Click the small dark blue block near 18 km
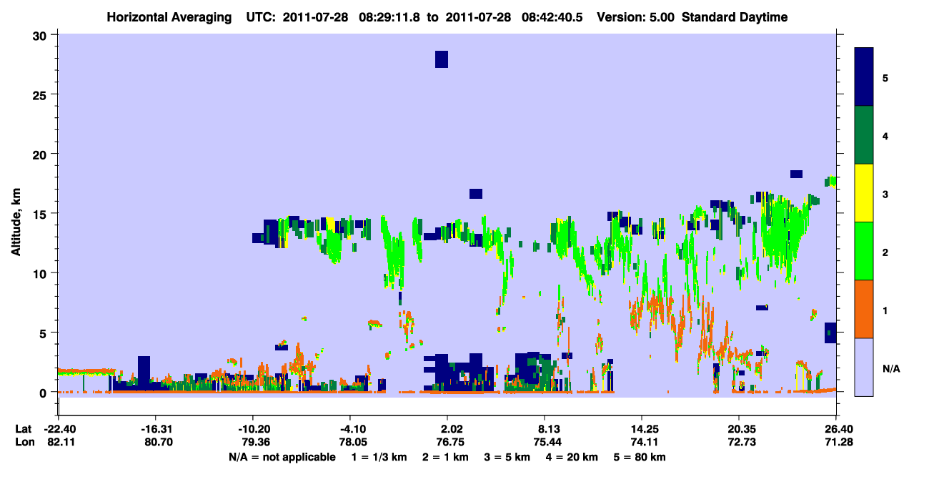 point(796,174)
